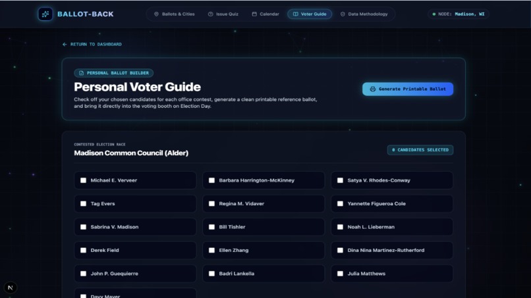This screenshot has height=298, width=531.
Task: Click the printer icon in Generate Printable Ballot
Action: coord(372,89)
